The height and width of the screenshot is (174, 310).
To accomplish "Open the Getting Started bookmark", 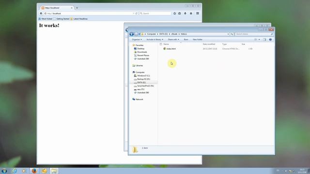I will [62, 19].
